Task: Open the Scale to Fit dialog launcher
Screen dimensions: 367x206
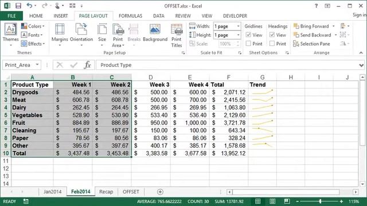Action: tap(240, 53)
